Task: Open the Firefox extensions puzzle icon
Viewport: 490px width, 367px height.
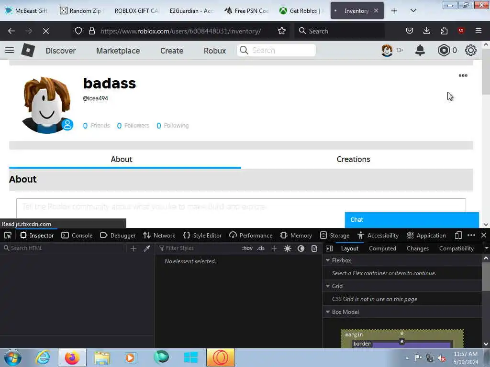Action: (x=444, y=31)
